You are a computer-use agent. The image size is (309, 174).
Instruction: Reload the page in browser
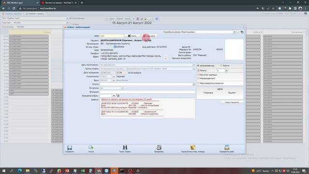tap(14, 9)
